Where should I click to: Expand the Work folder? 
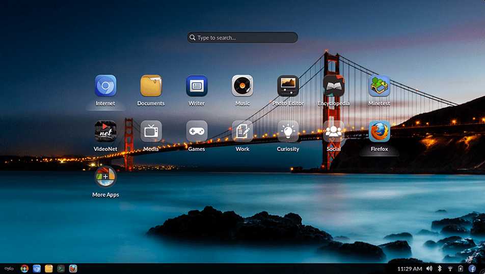click(242, 131)
